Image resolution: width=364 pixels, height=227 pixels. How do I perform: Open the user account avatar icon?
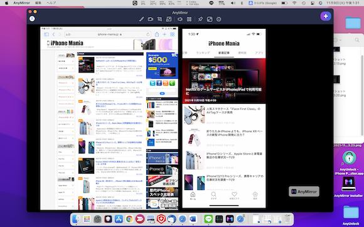click(x=32, y=19)
